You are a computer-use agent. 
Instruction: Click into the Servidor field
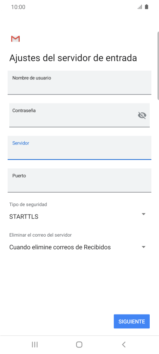click(79, 148)
